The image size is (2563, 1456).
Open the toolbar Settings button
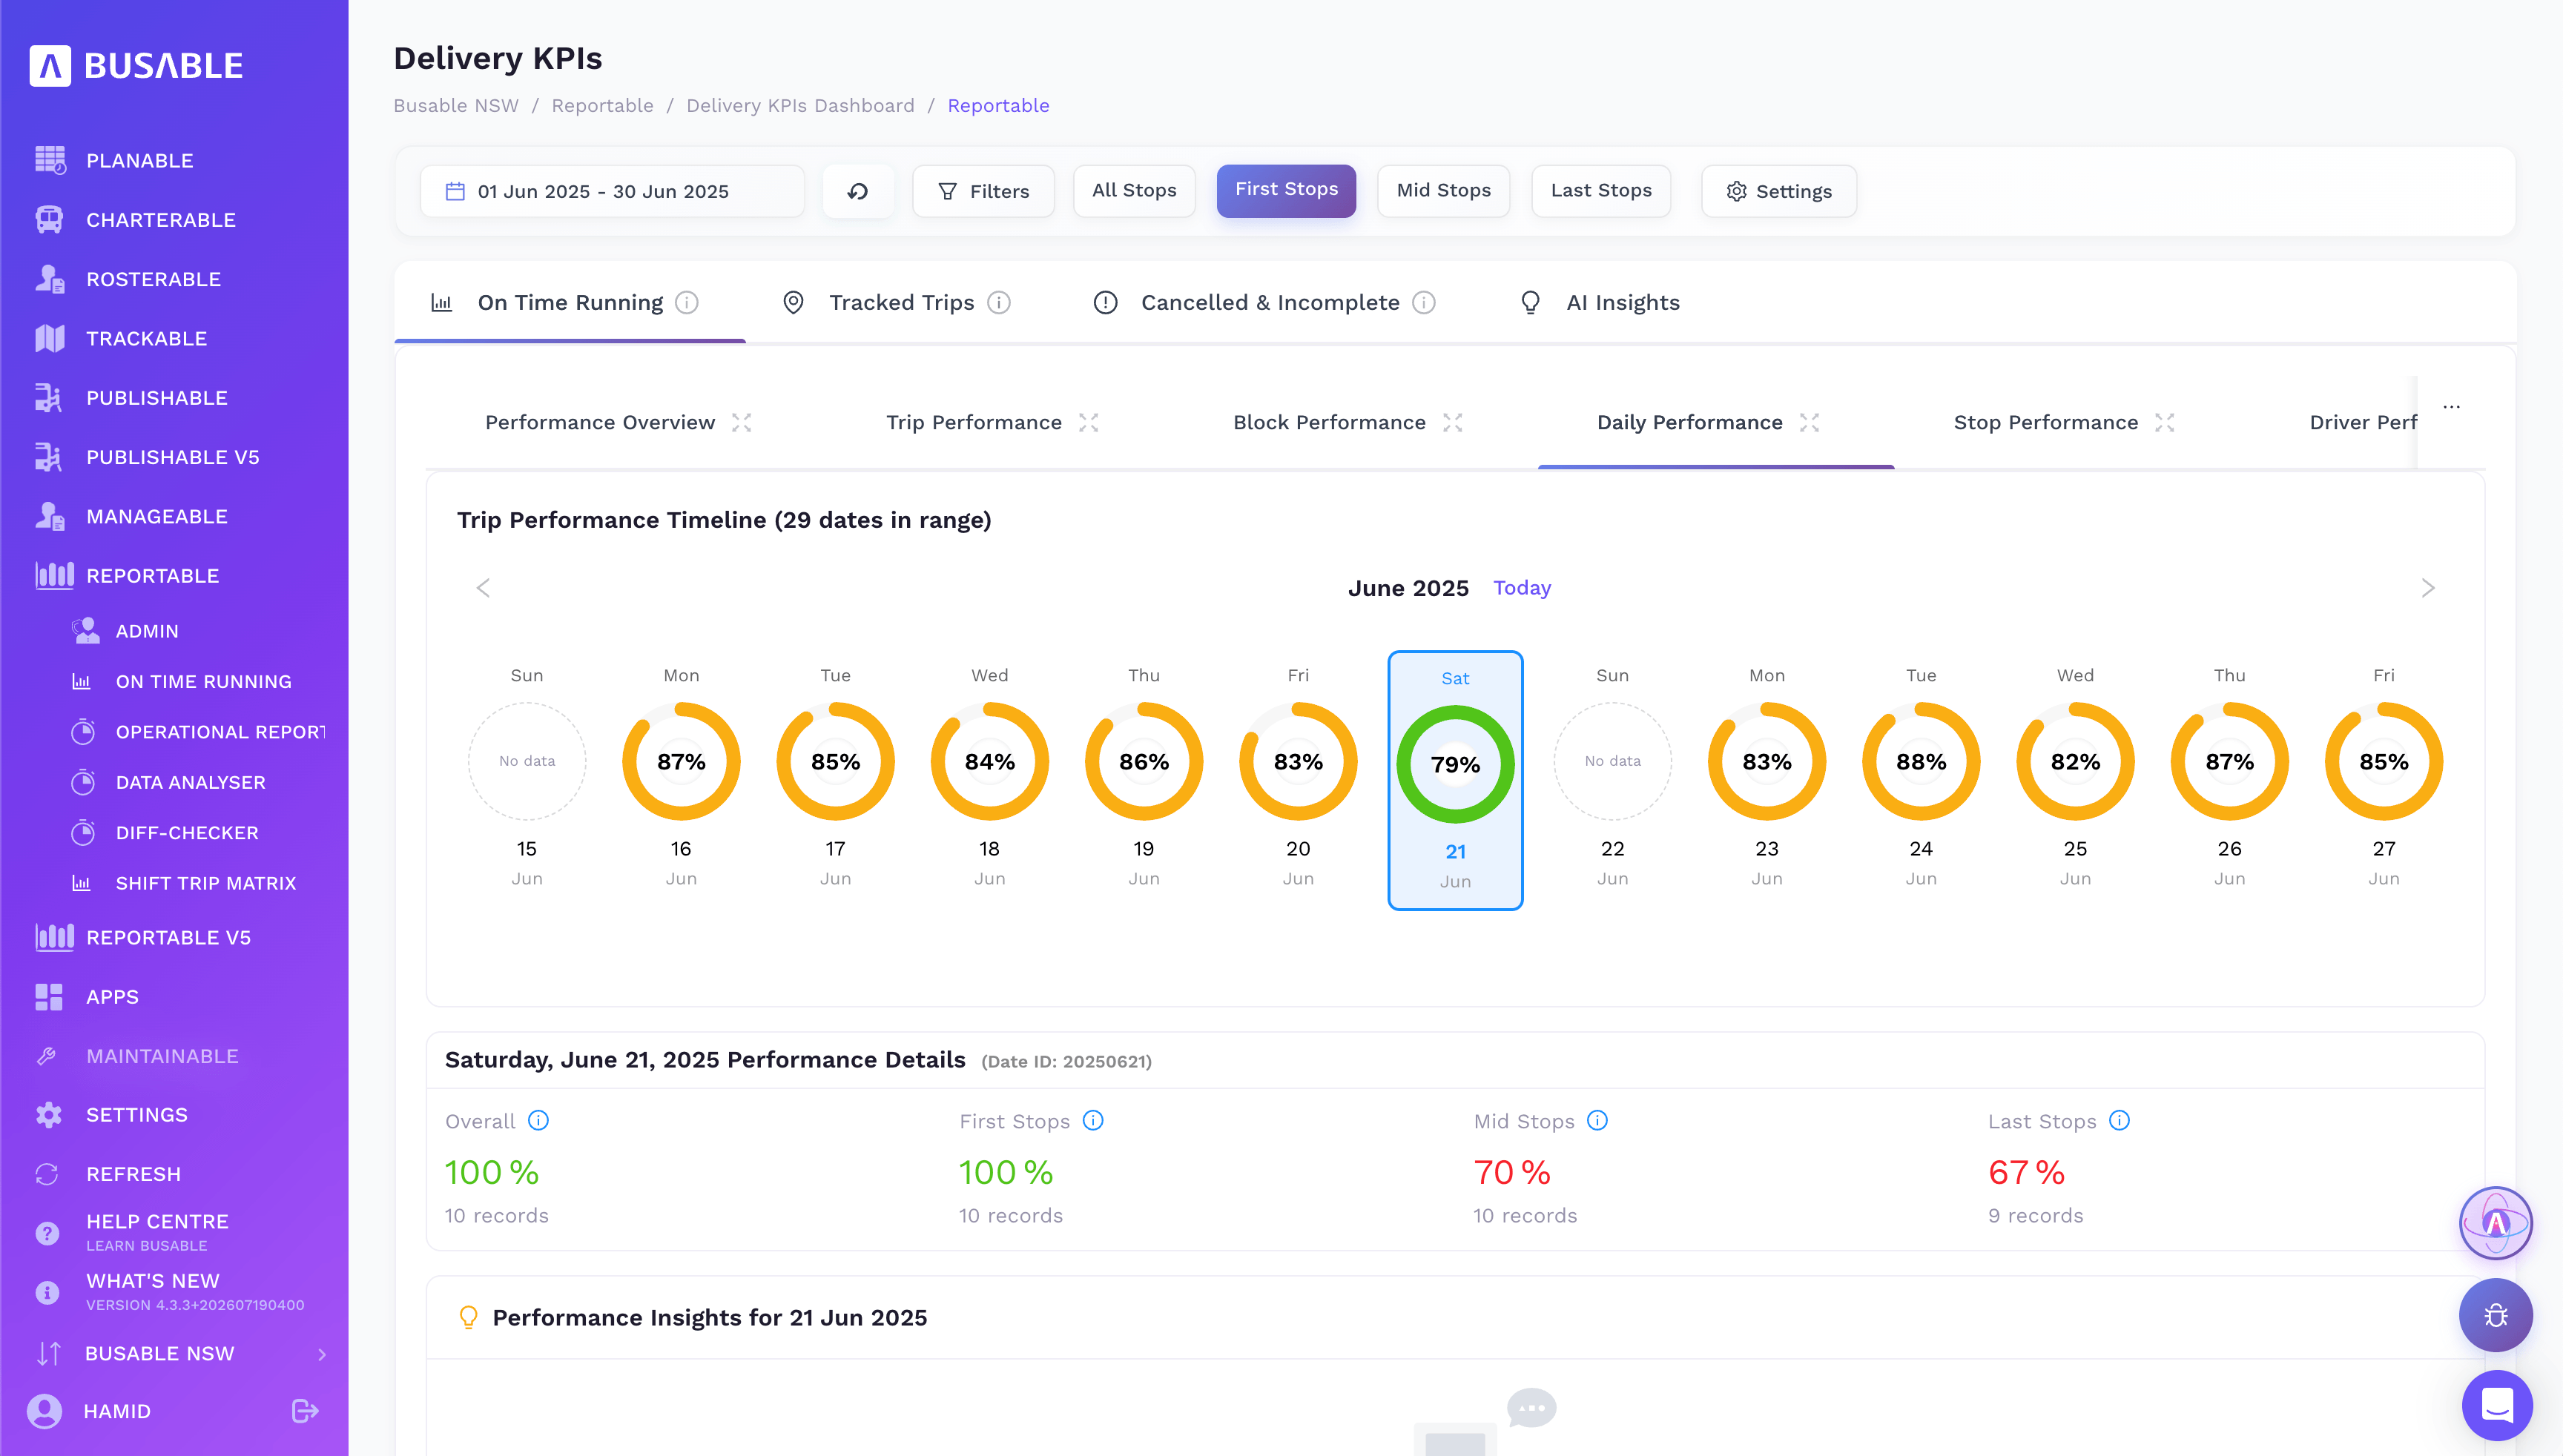click(1778, 191)
